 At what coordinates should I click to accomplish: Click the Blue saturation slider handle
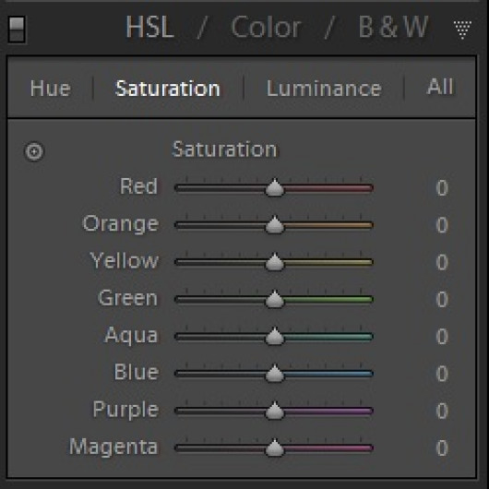point(274,374)
